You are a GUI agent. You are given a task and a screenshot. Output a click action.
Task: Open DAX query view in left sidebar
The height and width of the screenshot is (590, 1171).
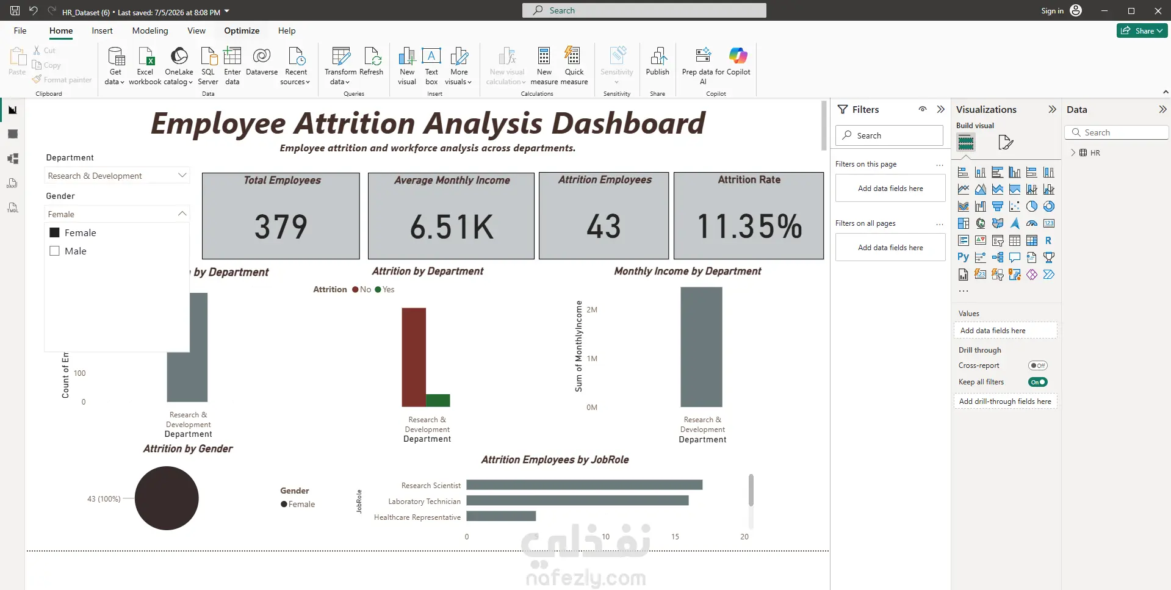13,183
